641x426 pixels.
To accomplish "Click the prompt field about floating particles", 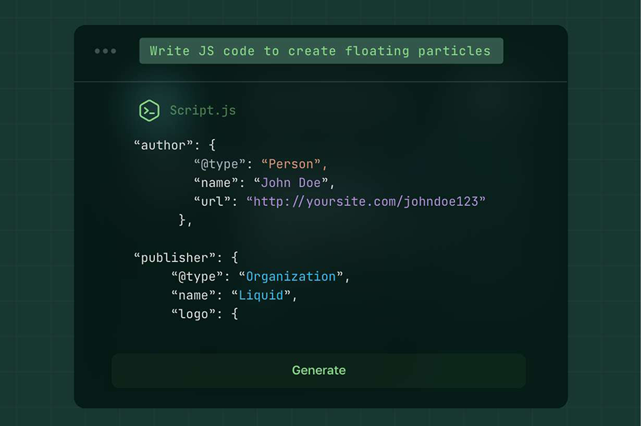I will click(x=320, y=51).
